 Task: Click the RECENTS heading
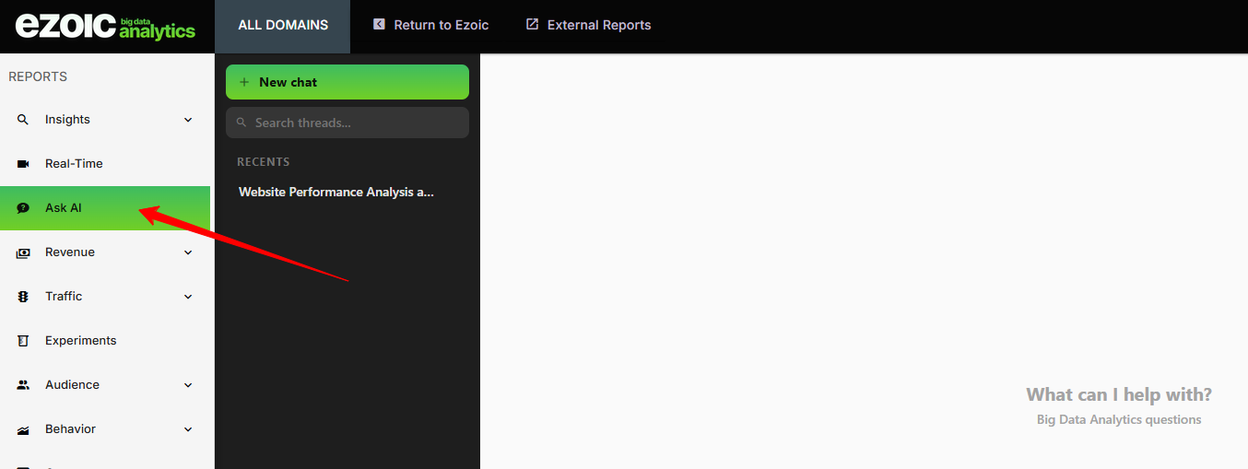(x=264, y=162)
